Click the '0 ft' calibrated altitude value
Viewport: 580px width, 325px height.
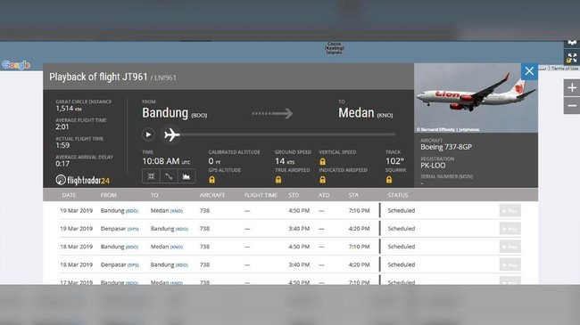pos(214,161)
